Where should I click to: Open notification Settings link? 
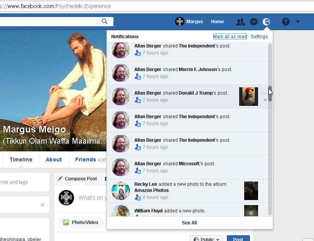click(x=259, y=36)
